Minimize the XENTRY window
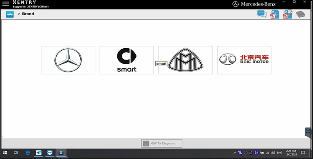The image size is (313, 159). 284,2
